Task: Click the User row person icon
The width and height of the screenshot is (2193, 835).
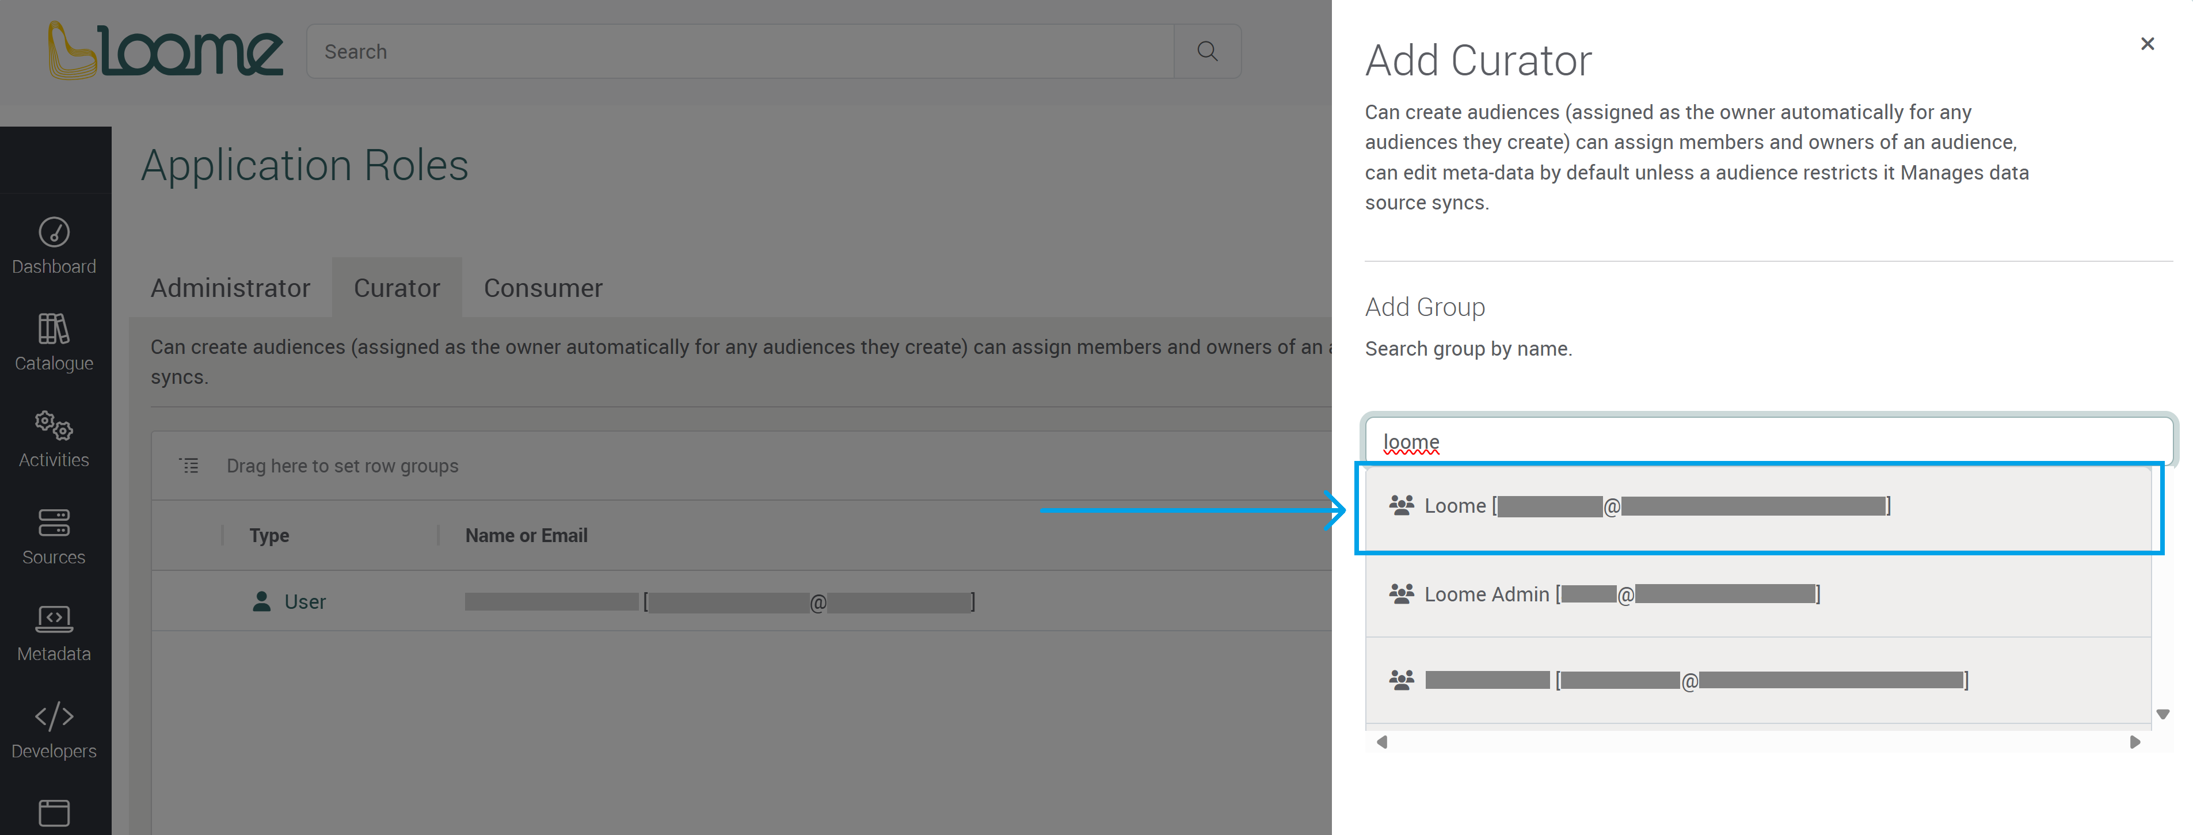Action: click(x=261, y=601)
